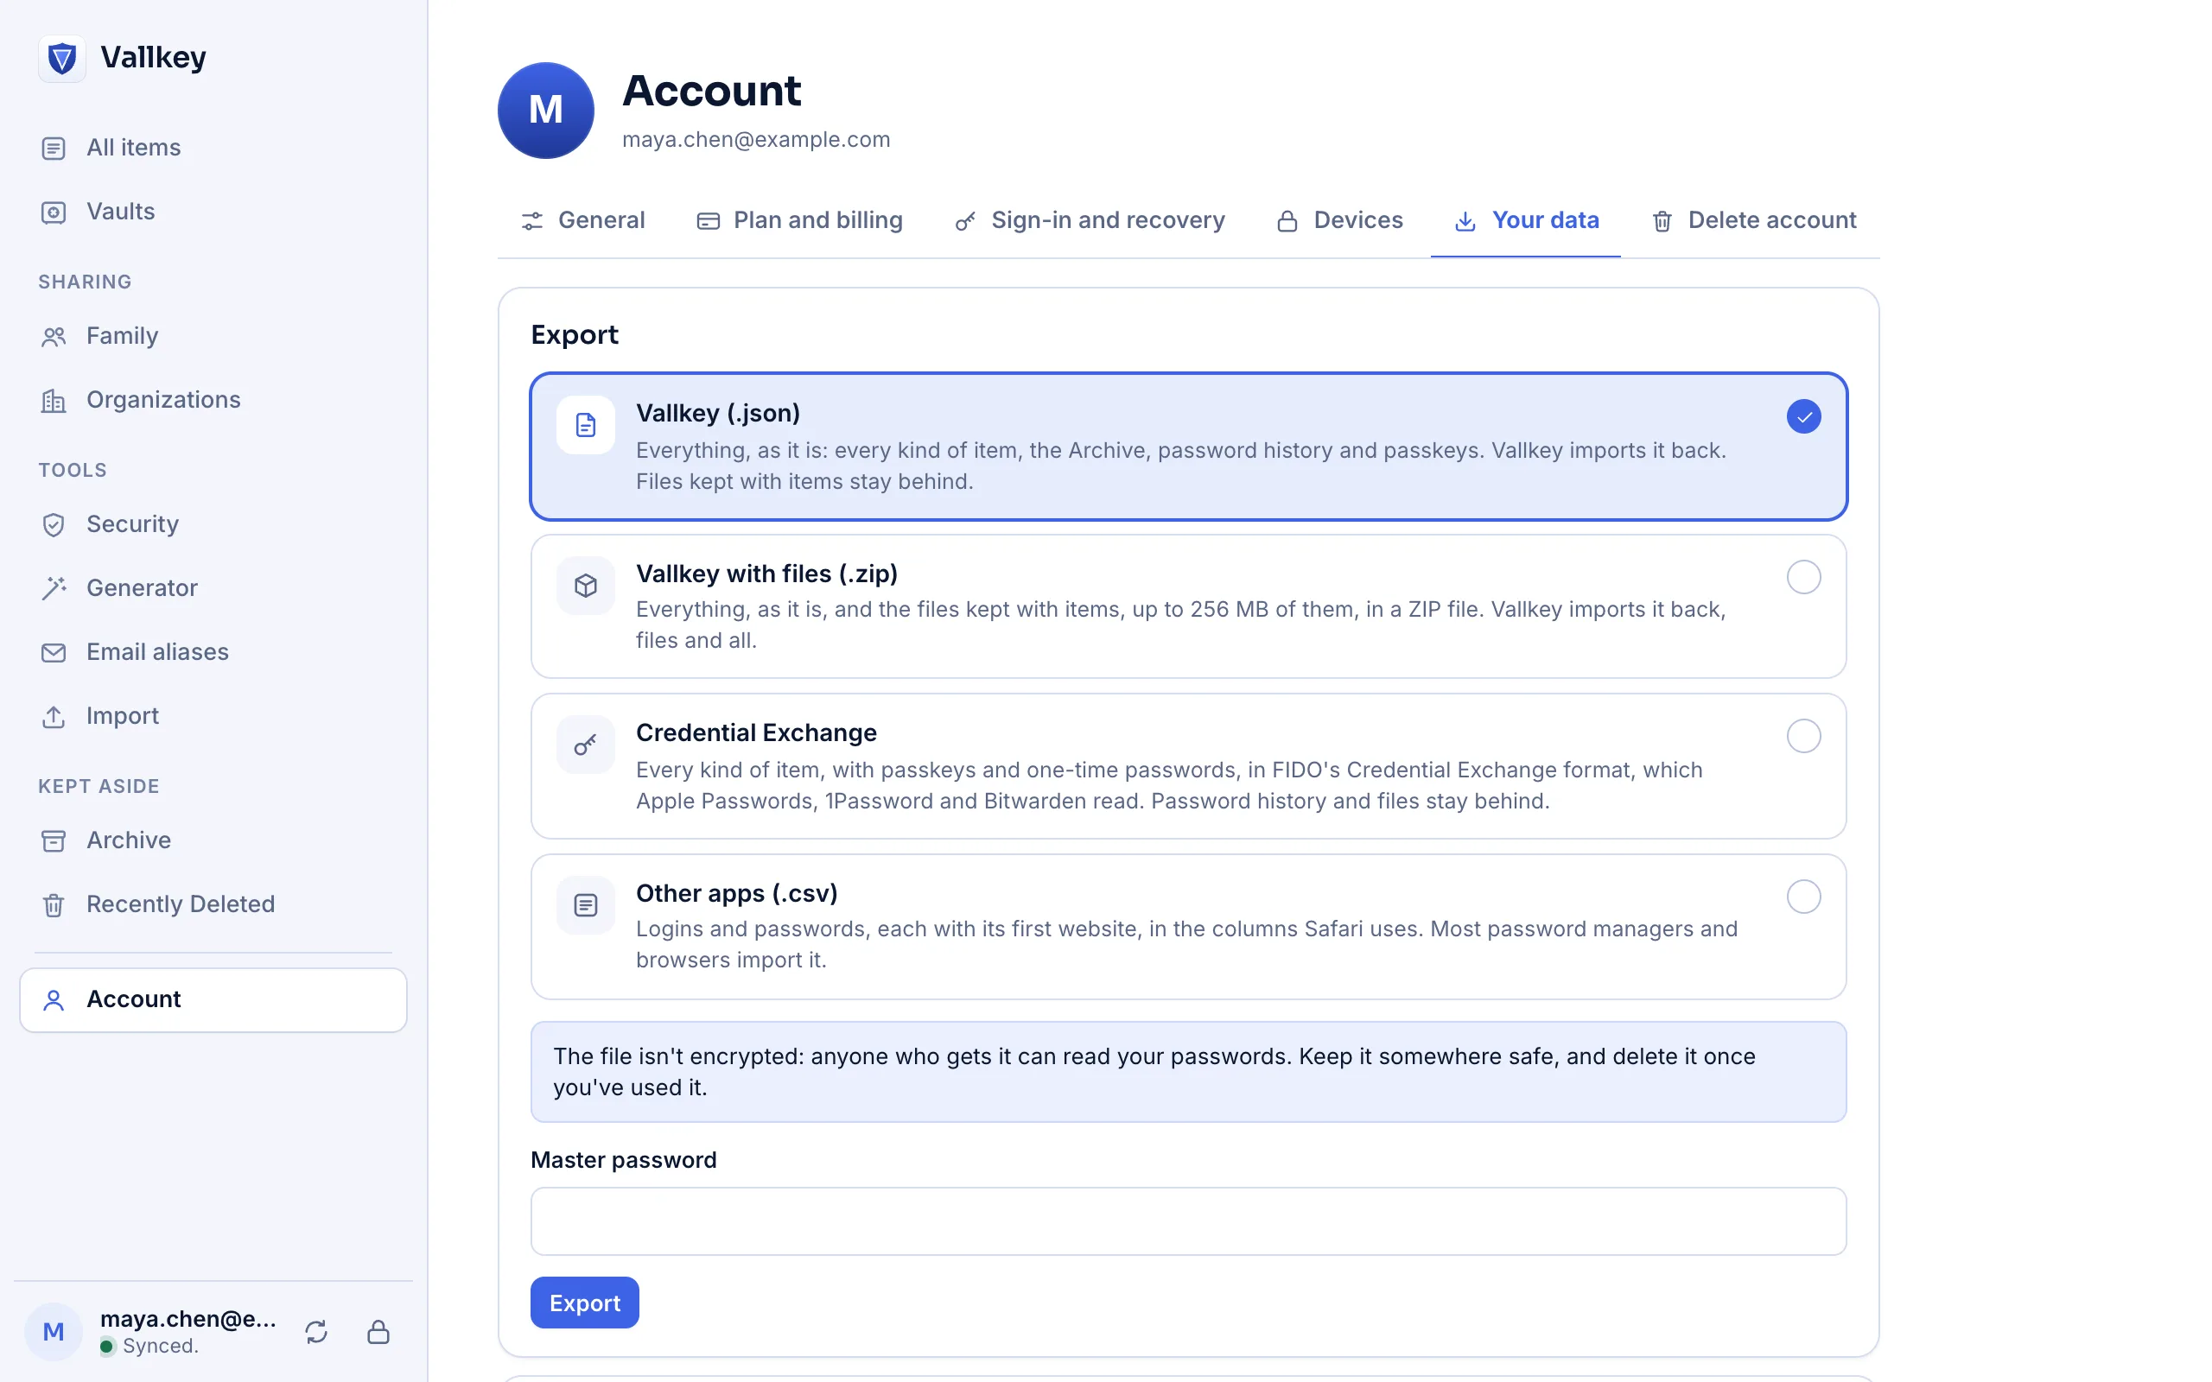Open the password Generator tool
Image resolution: width=2212 pixels, height=1382 pixels.
tap(213, 588)
